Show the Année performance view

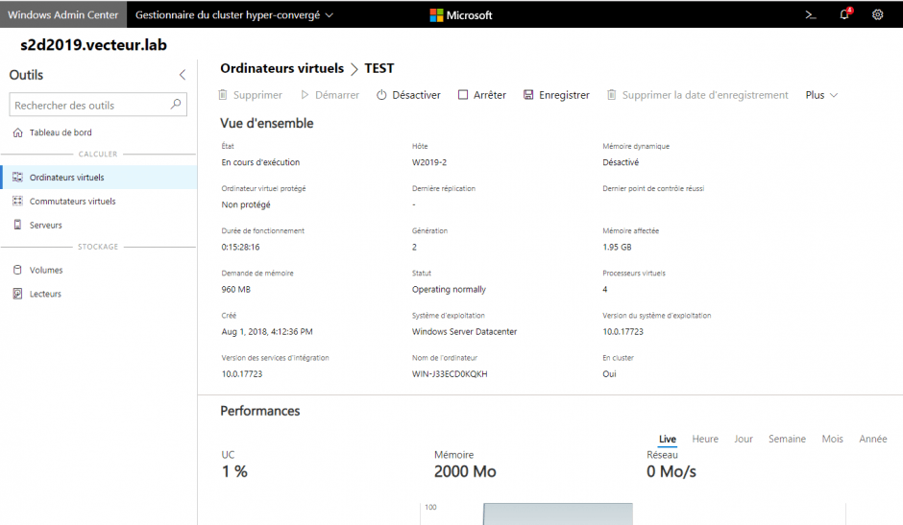tap(872, 439)
